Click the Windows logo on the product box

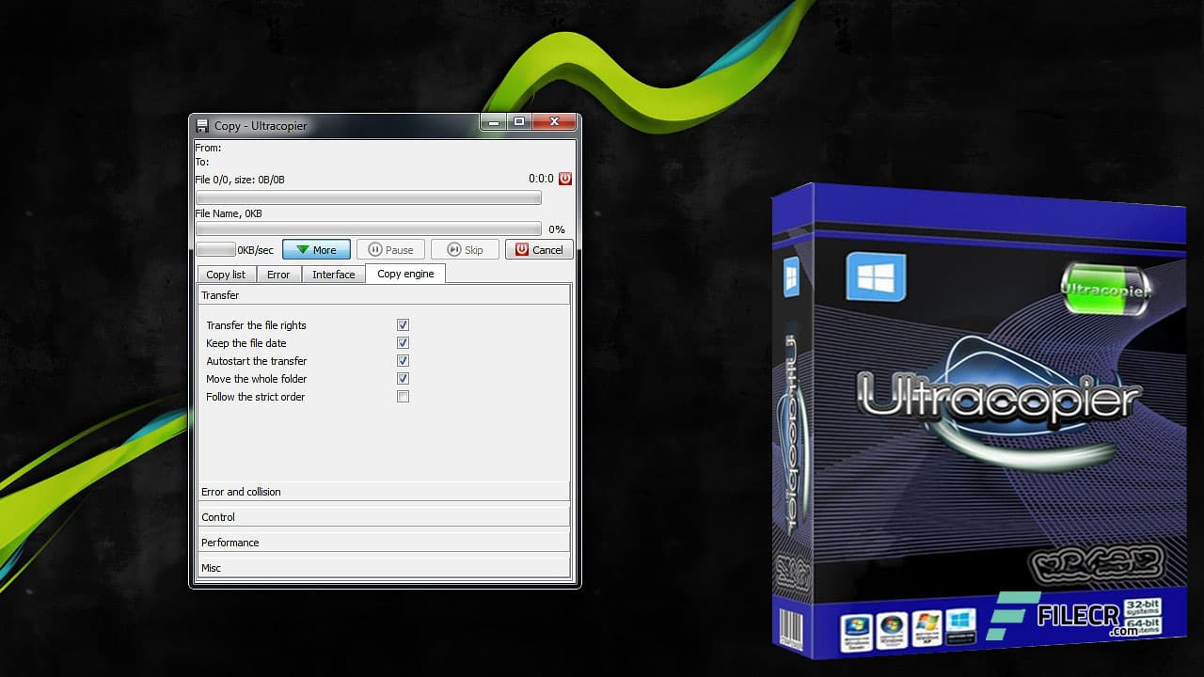877,277
